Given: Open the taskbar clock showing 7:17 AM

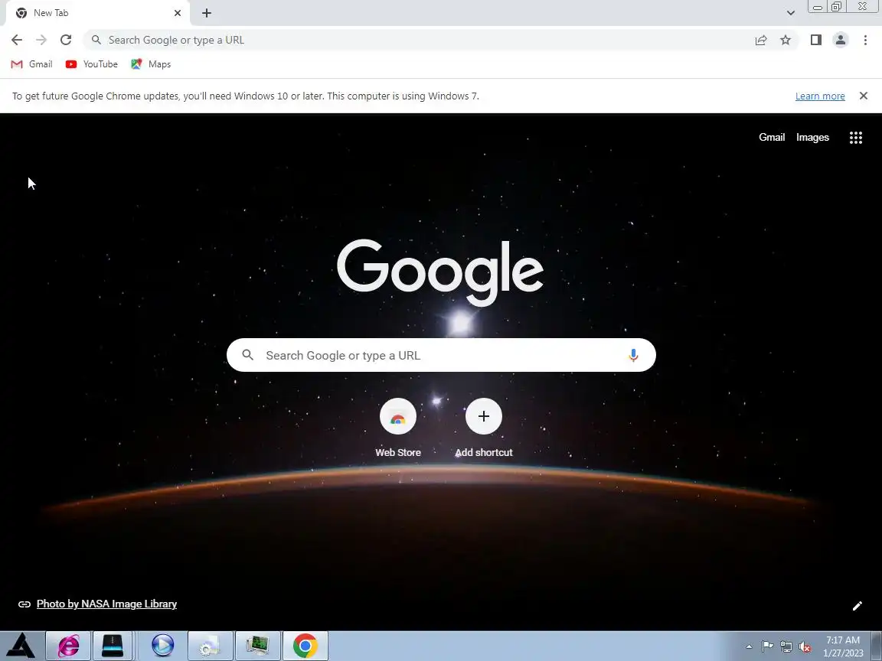Looking at the screenshot, I should click(x=843, y=646).
